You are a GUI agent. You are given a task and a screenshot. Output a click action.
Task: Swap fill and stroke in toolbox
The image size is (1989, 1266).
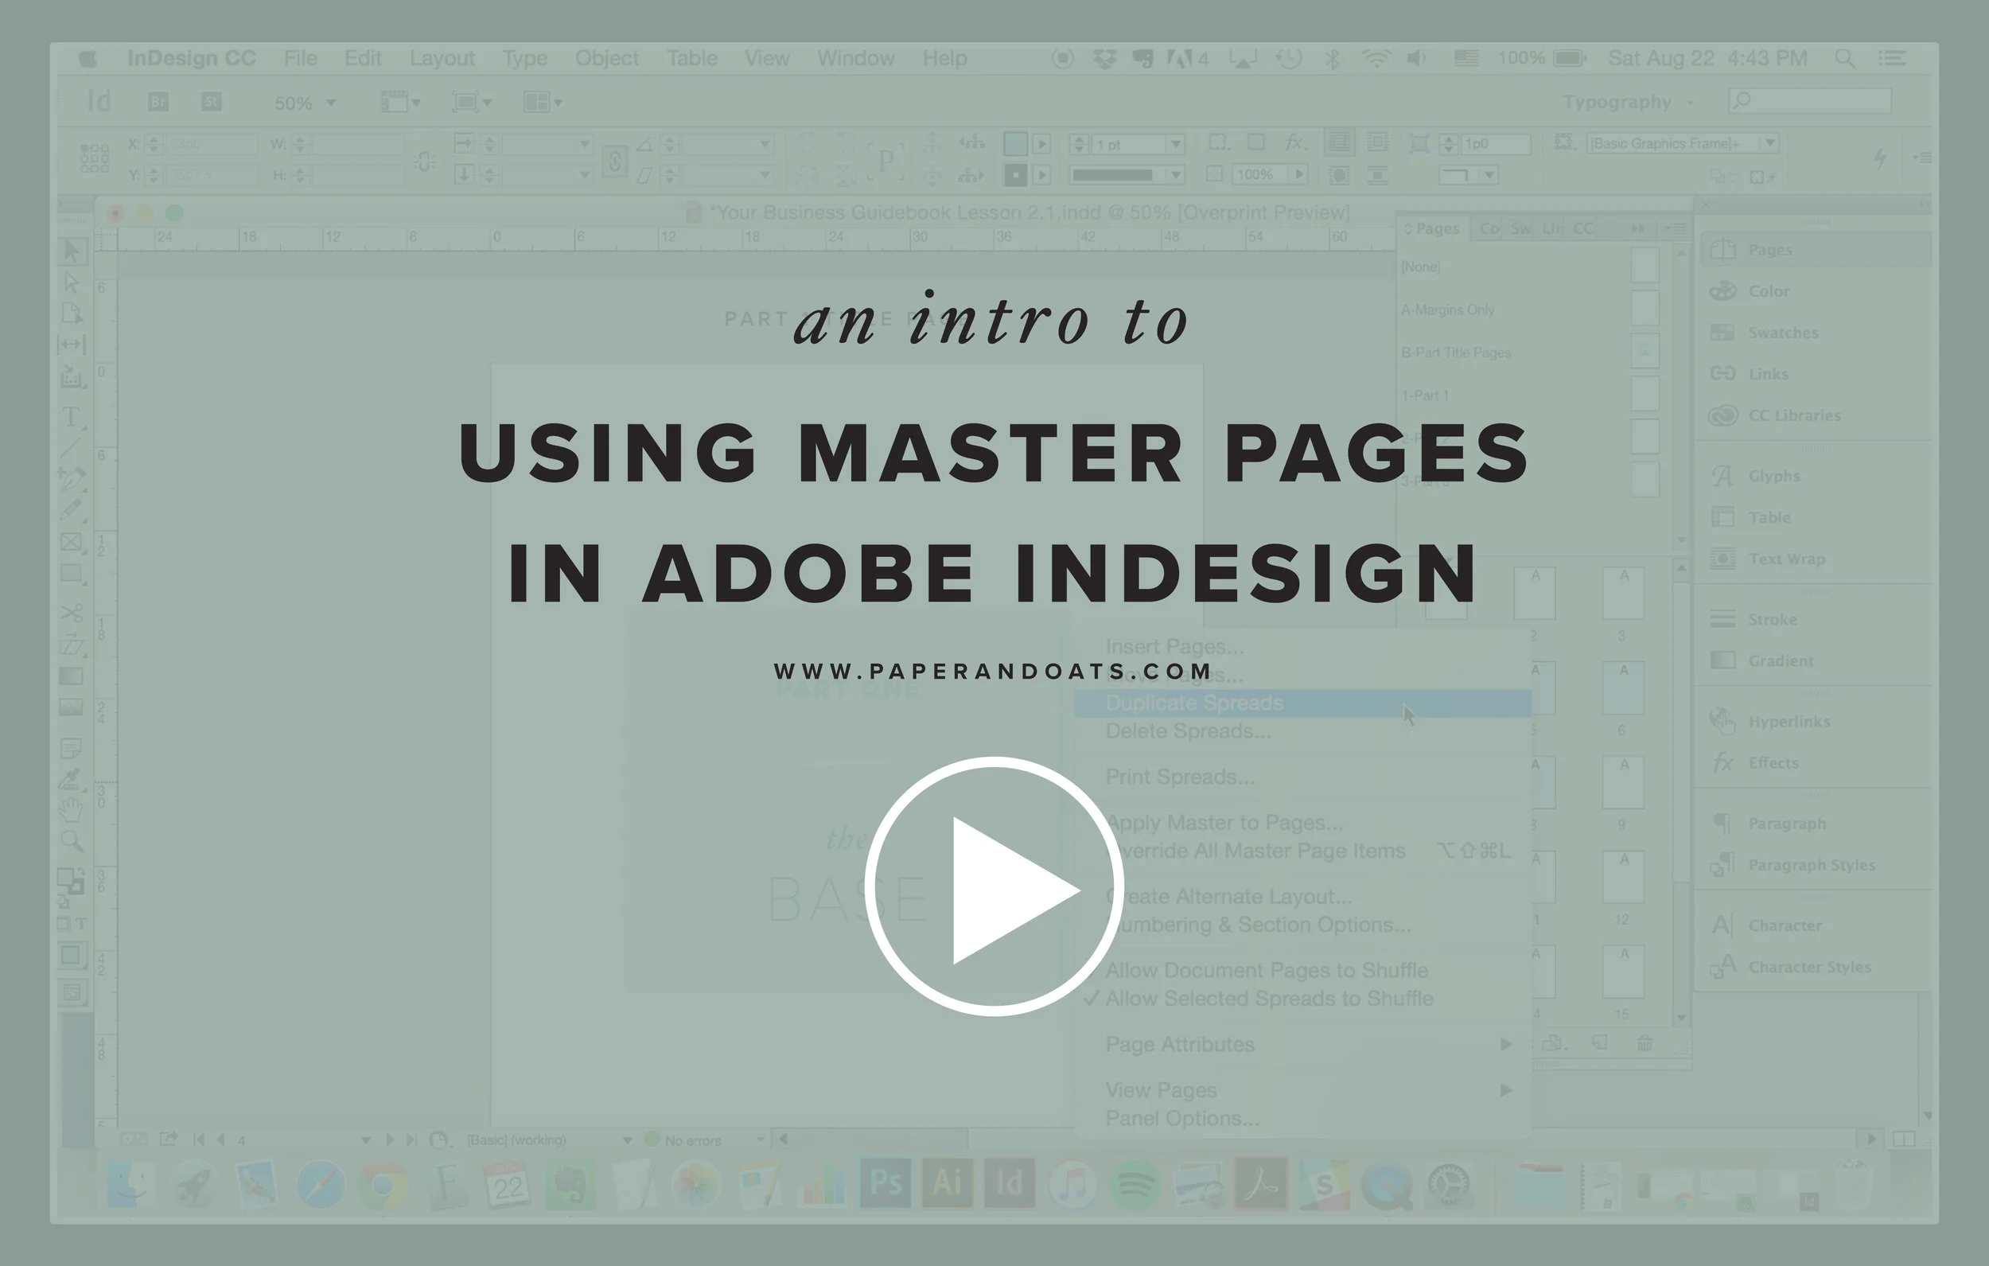coord(81,871)
